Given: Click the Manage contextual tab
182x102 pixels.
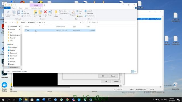Looking at the screenshot, I should pos(36,5).
